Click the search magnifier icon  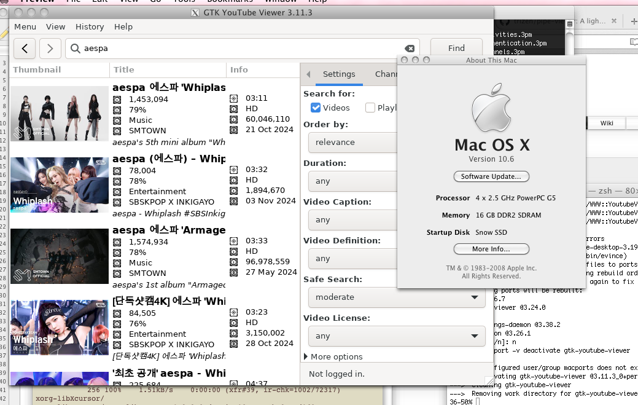(x=76, y=49)
